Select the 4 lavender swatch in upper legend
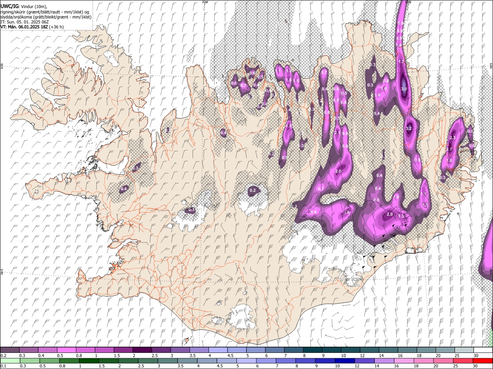Screen dimensions: 493x369 [x=218, y=350]
